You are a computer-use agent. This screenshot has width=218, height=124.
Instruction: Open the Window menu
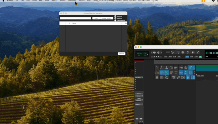pyautogui.click(x=81, y=1)
